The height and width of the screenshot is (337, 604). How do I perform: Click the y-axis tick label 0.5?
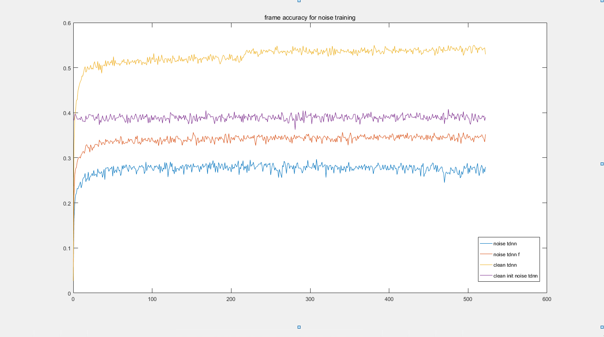[67, 68]
